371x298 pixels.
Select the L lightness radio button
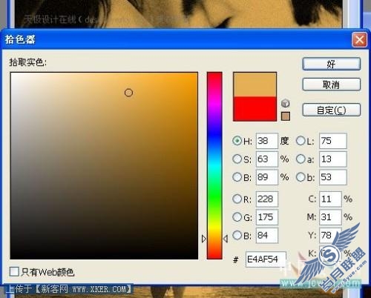pyautogui.click(x=301, y=141)
